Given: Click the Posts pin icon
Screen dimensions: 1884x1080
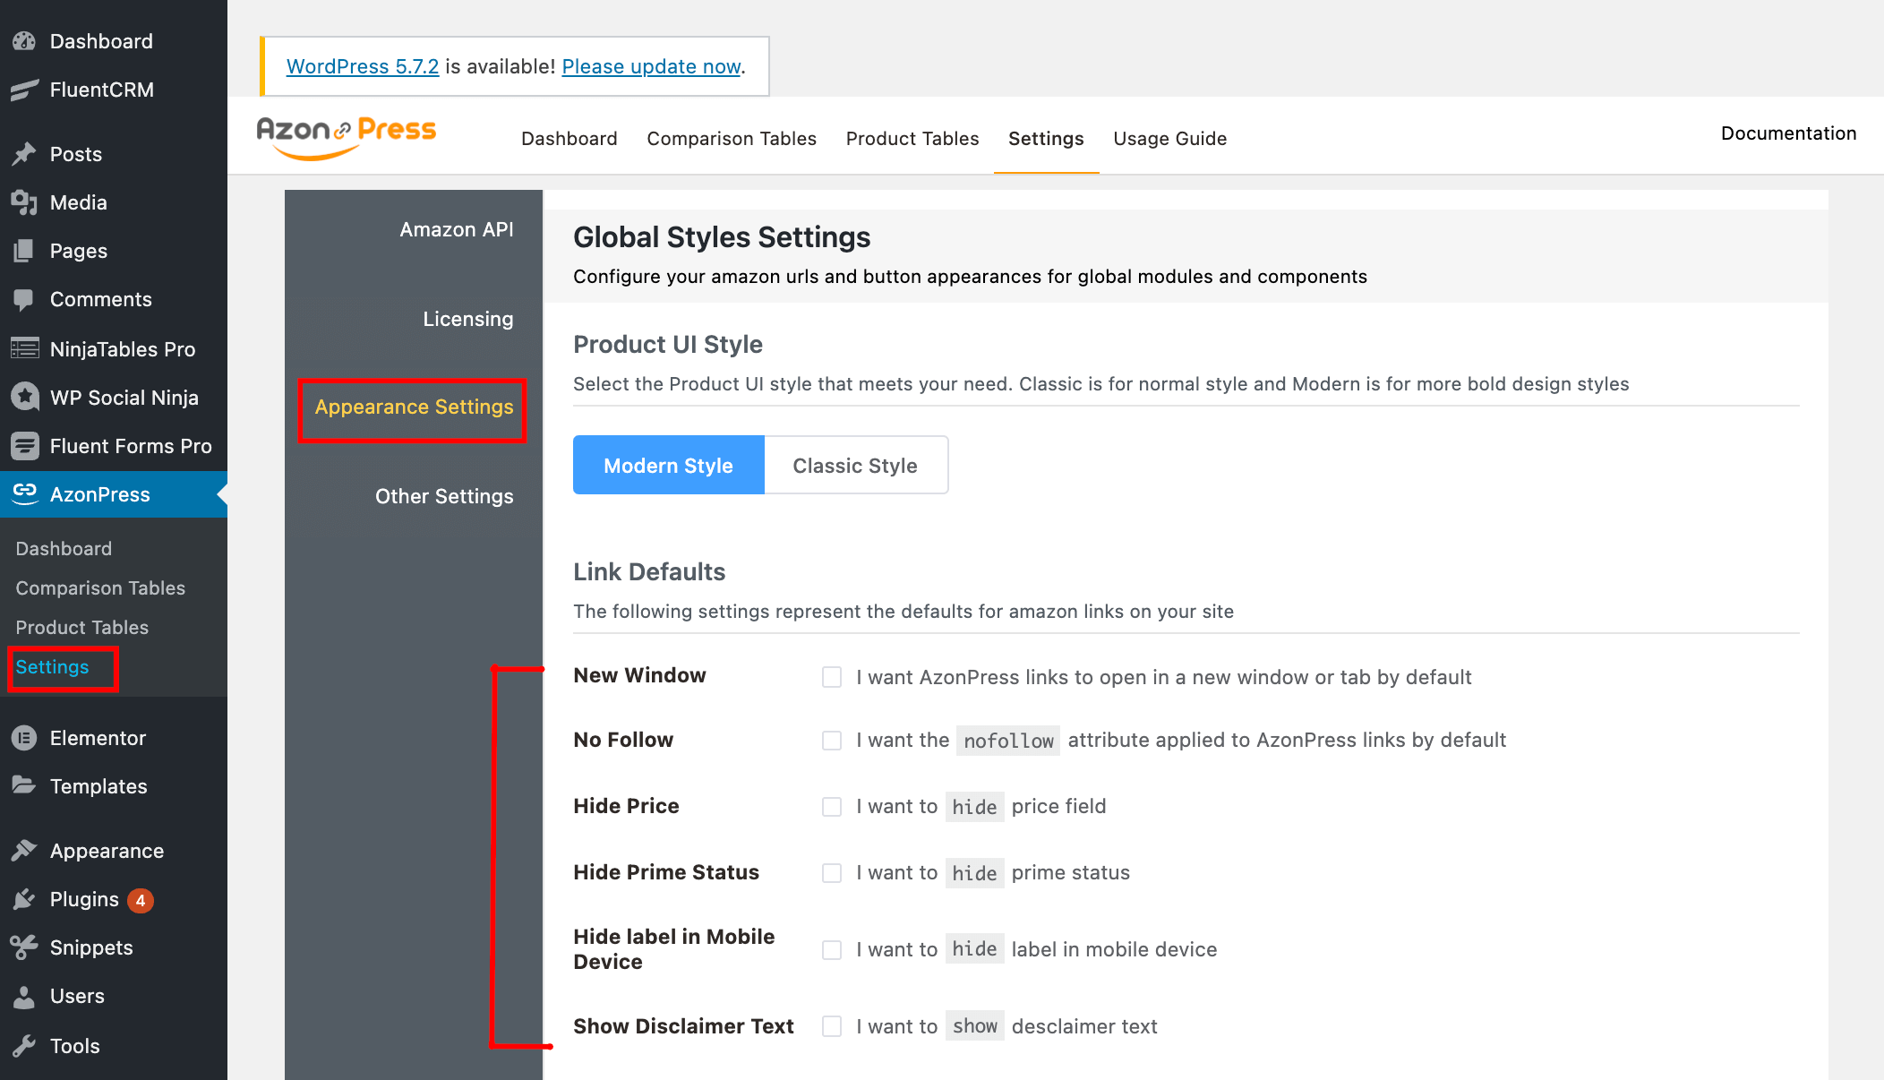Looking at the screenshot, I should click(x=24, y=154).
